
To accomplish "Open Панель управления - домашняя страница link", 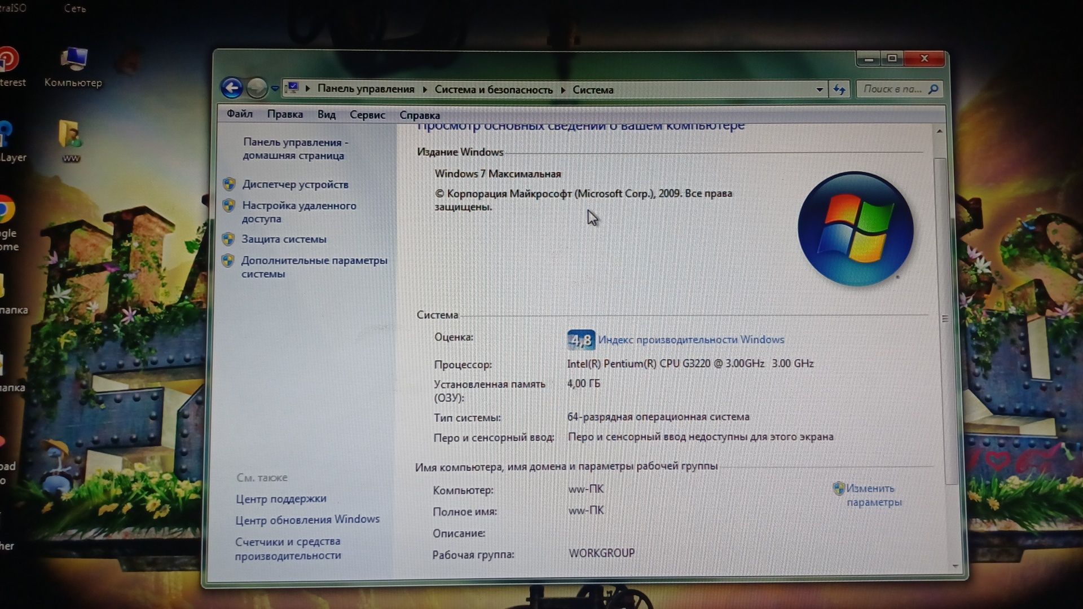I will point(296,149).
